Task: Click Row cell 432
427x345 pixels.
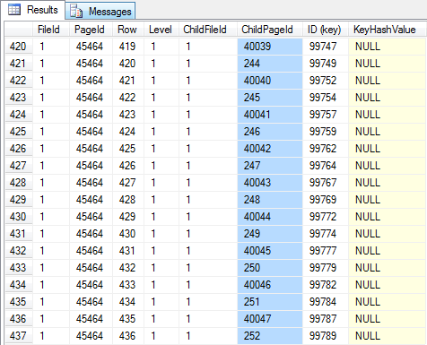Action: click(x=128, y=268)
